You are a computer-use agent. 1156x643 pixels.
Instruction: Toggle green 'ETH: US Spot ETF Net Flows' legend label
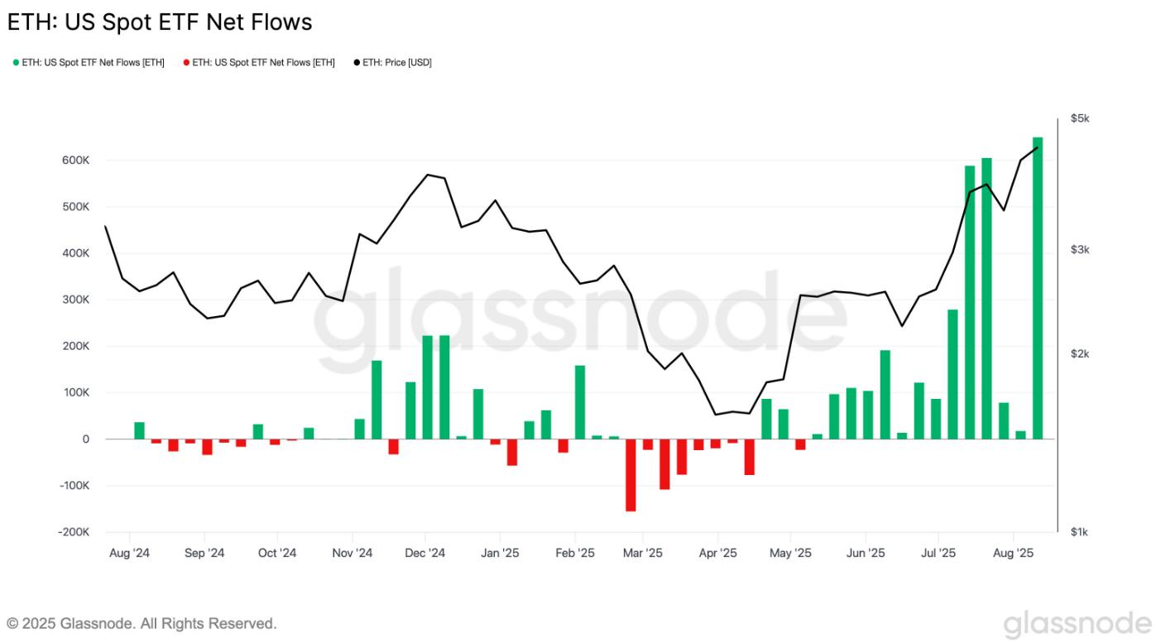[x=93, y=63]
